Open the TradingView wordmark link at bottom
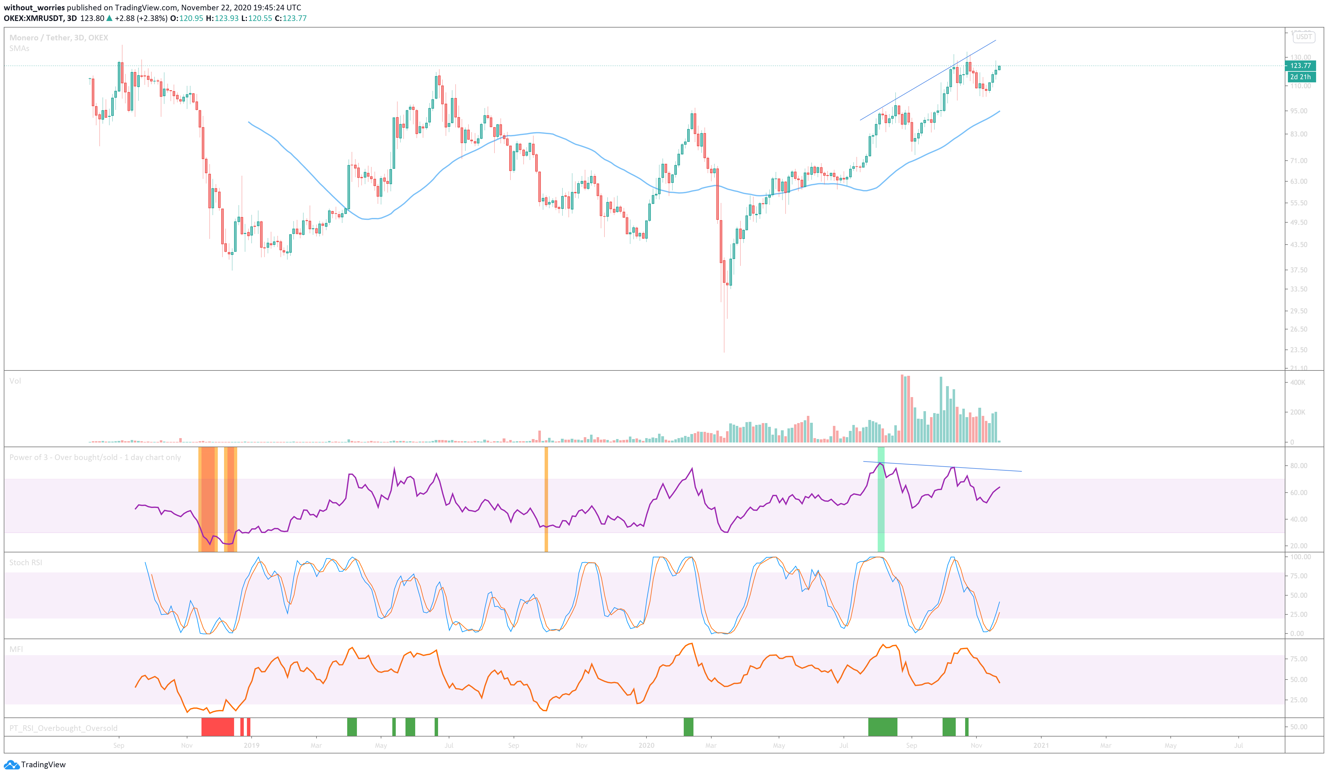Screen dimensions: 1328x776 coord(43,764)
